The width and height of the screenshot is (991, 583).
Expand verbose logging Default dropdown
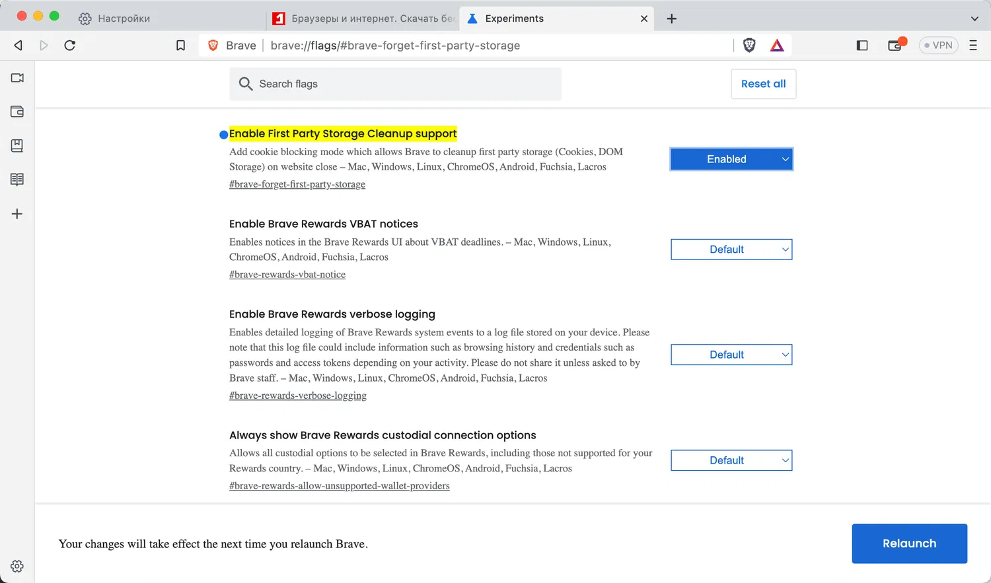click(731, 355)
